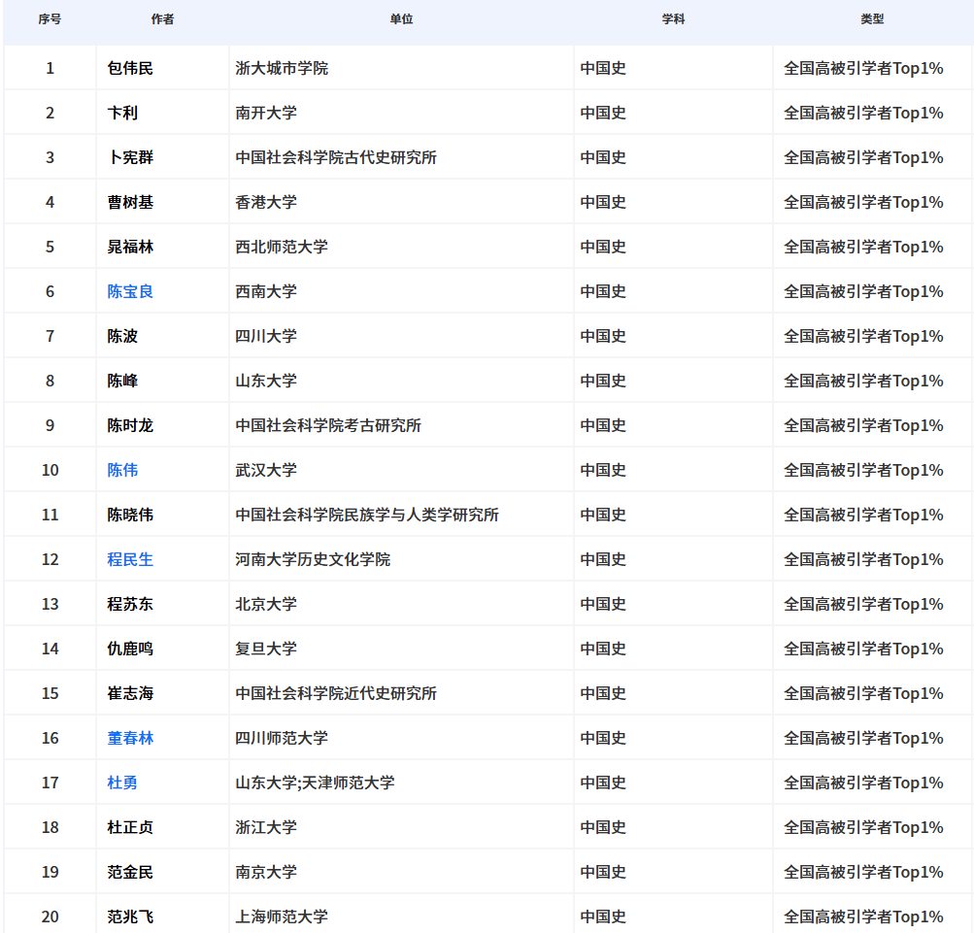Select the 香港大学 institution cell
974x933 pixels.
click(266, 202)
